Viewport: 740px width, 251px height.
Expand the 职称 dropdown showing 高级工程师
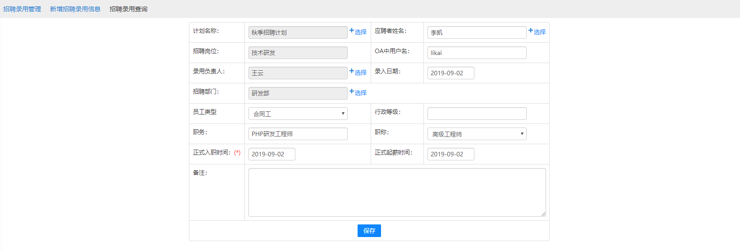tap(477, 134)
